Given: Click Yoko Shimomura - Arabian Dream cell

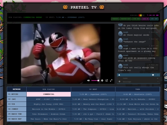Looking at the screenshot, I should tap(49, 114).
